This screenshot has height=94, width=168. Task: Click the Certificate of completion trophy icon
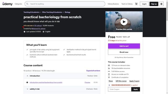(x=109, y=77)
